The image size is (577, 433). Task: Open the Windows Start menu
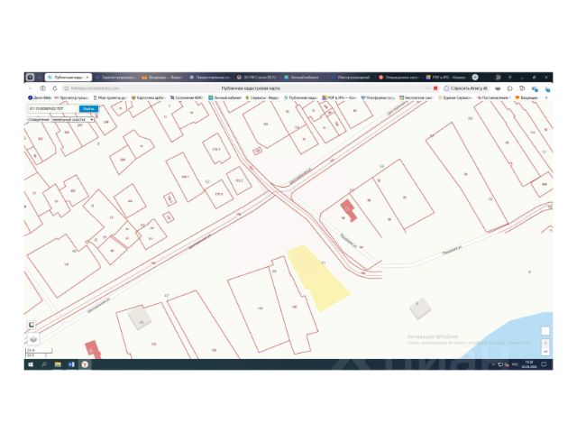(31, 364)
